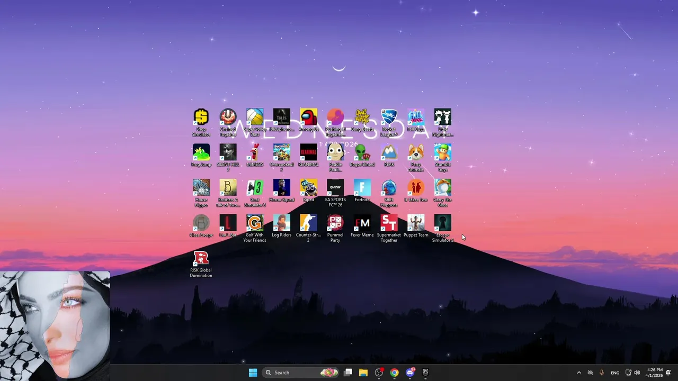
Task: Select the Chained Together shortcut icon
Action: tap(228, 117)
